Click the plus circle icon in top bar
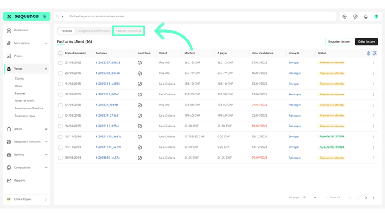 (x=345, y=16)
